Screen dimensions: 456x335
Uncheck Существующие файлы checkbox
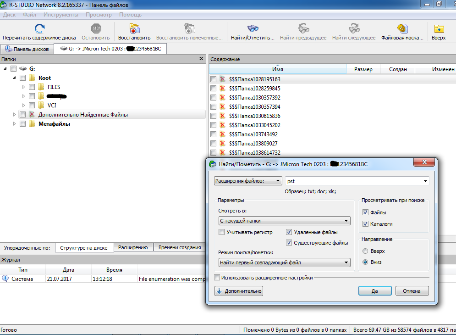[289, 243]
